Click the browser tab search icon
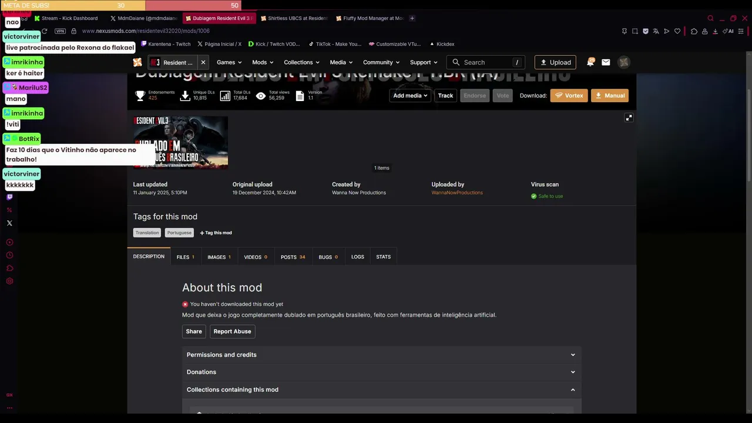 [x=710, y=18]
